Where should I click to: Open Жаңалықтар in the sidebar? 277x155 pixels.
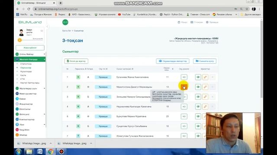point(26,104)
